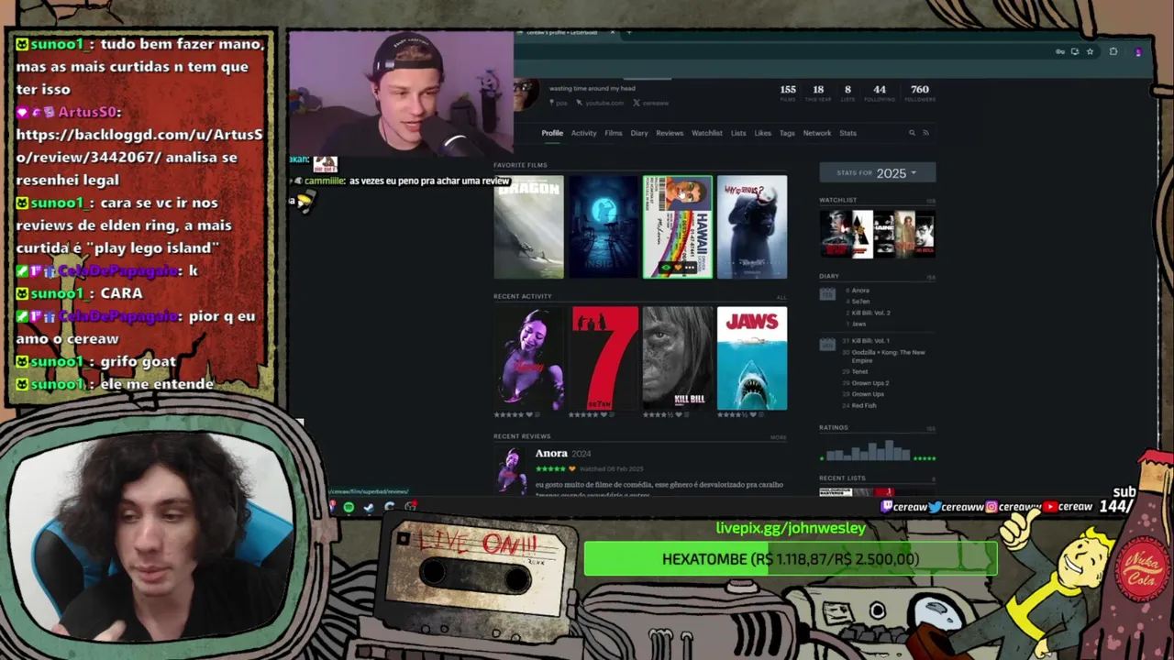This screenshot has width=1174, height=660.
Task: Open the X cereaww profile link
Action: [x=651, y=103]
